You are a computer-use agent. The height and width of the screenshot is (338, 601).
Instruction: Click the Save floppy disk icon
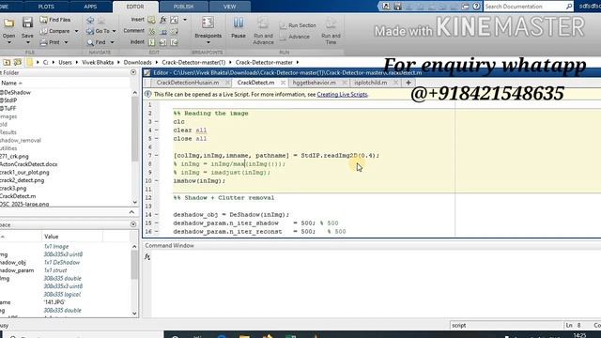(27, 23)
